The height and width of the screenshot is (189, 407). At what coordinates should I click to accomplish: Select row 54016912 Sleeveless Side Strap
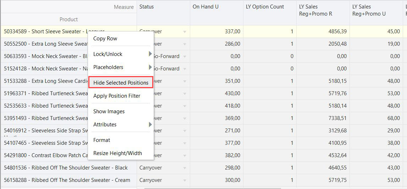coord(69,131)
